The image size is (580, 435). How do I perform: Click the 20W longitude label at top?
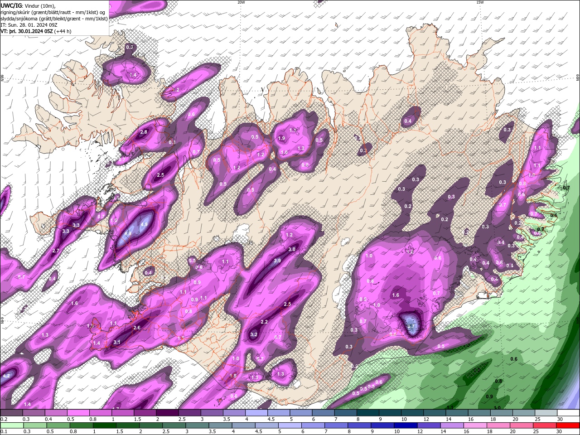tap(241, 2)
